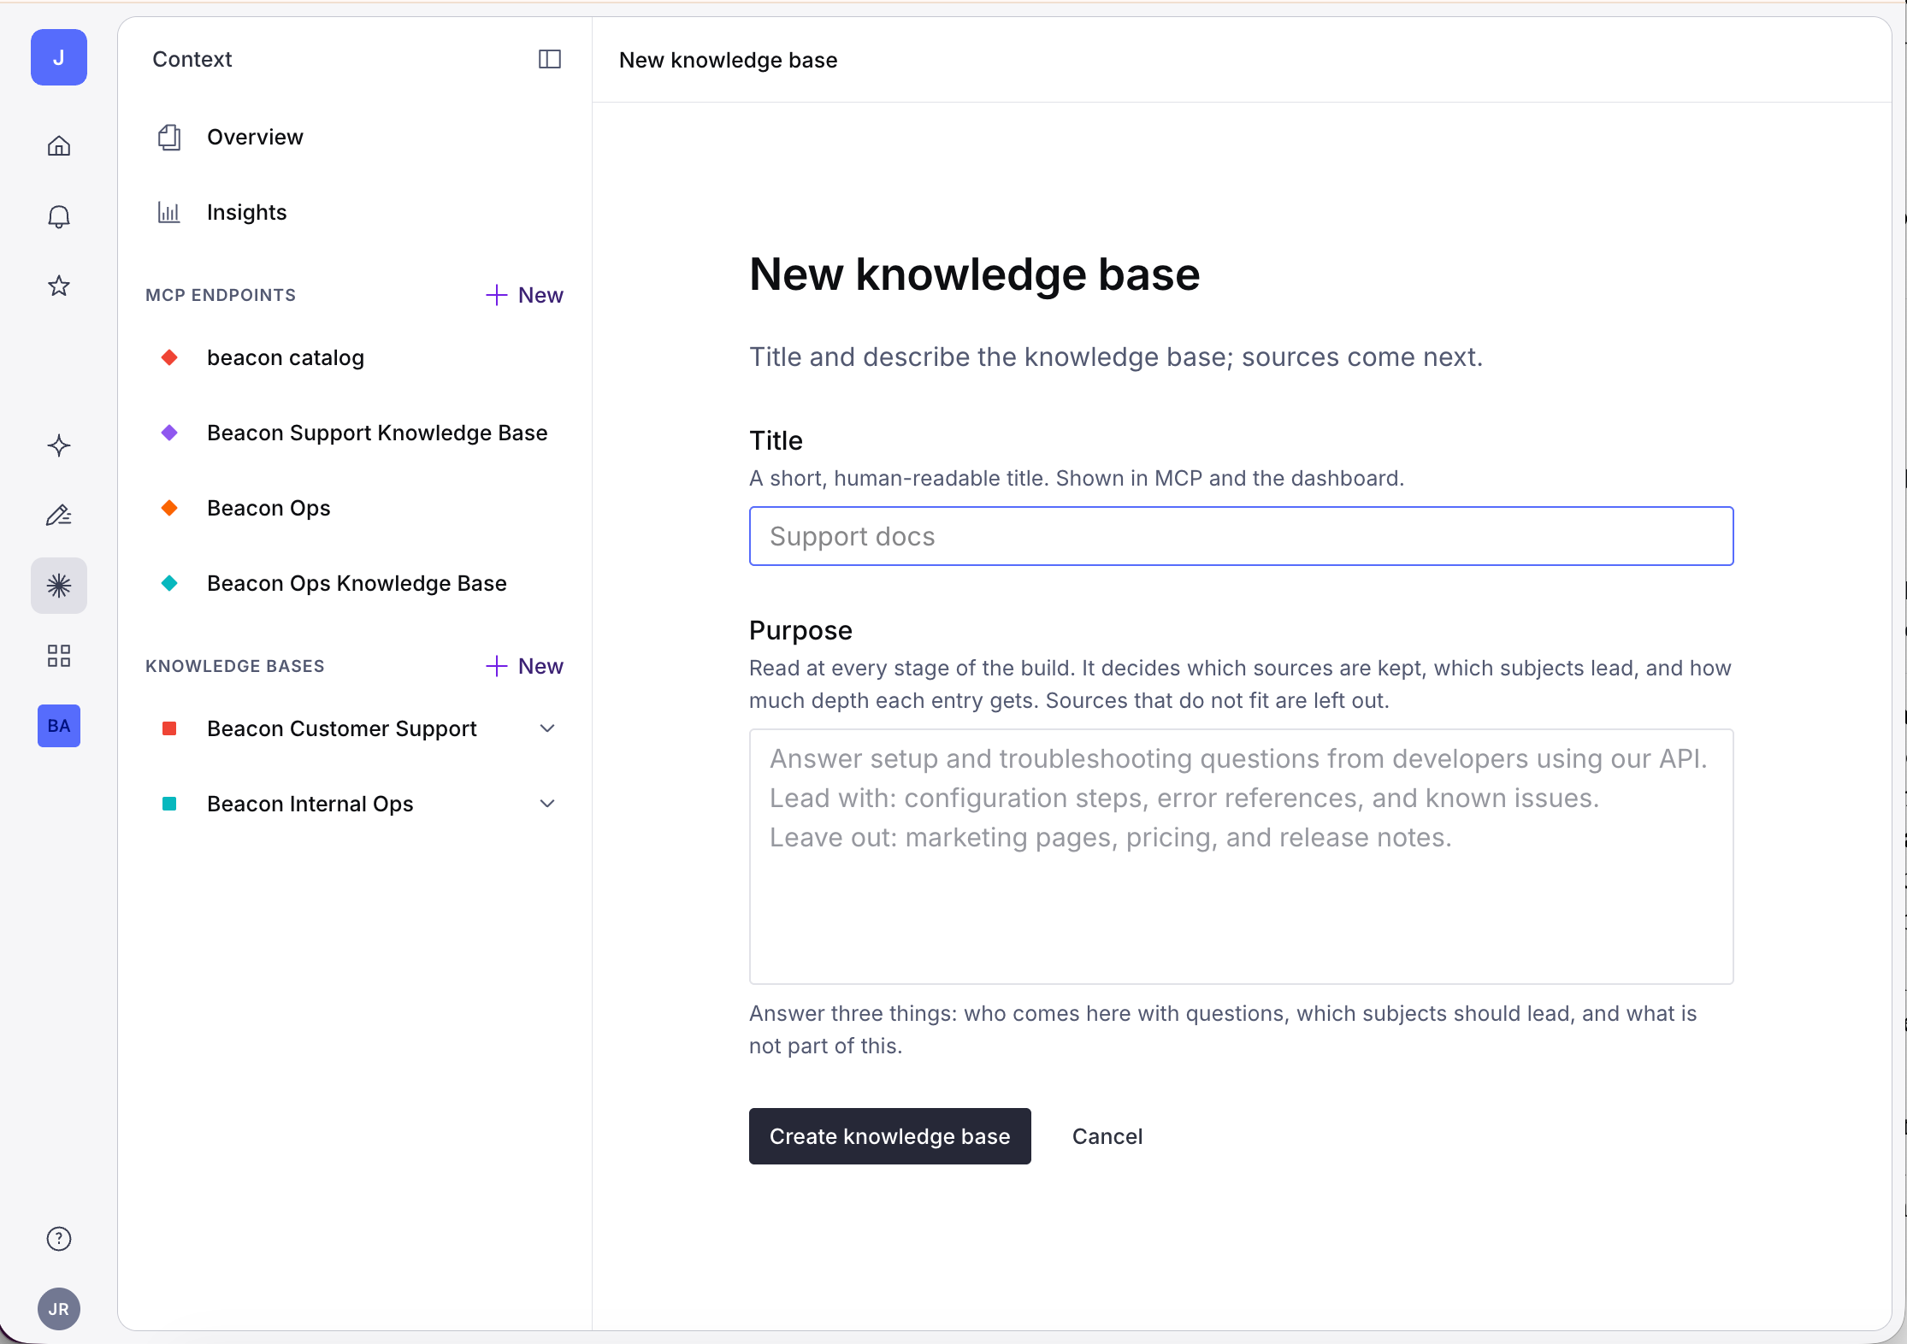Select beacon catalog endpoint label
Image resolution: width=1907 pixels, height=1344 pixels.
point(286,357)
